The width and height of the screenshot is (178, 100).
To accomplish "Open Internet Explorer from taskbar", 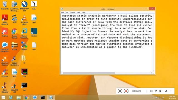I will tap(11, 97).
